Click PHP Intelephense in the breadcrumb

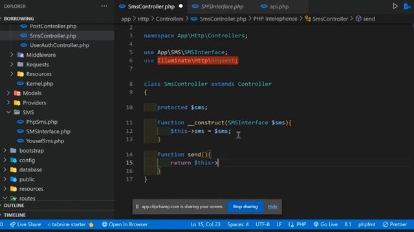click(x=275, y=19)
